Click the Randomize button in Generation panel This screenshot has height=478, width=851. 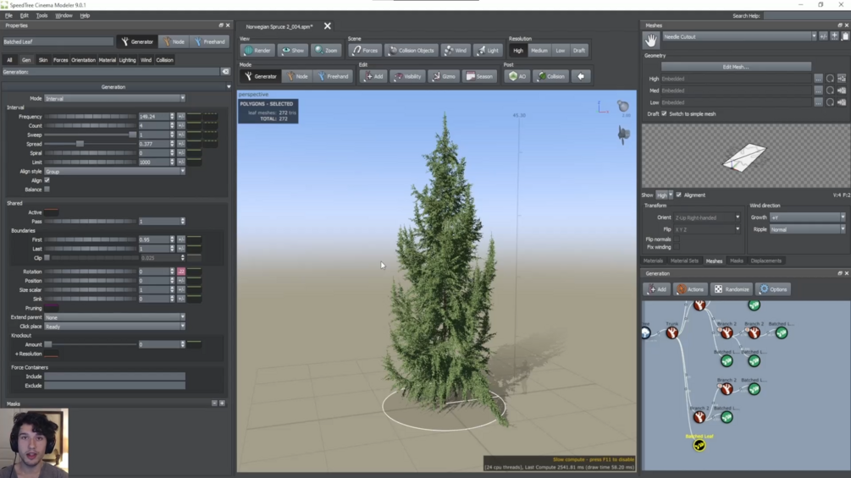(732, 289)
